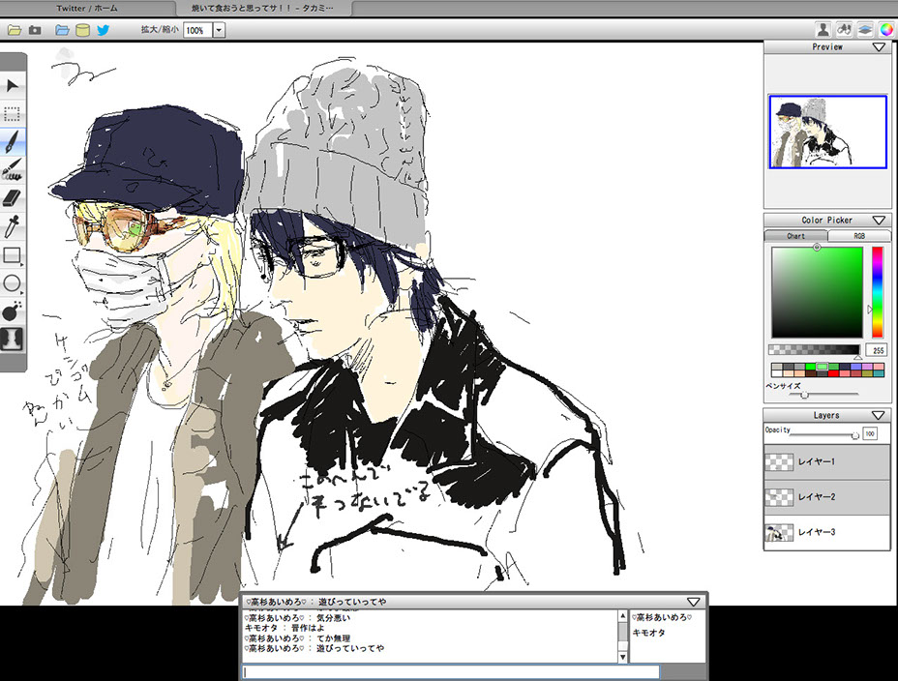Click the camera snapshot icon

point(35,30)
